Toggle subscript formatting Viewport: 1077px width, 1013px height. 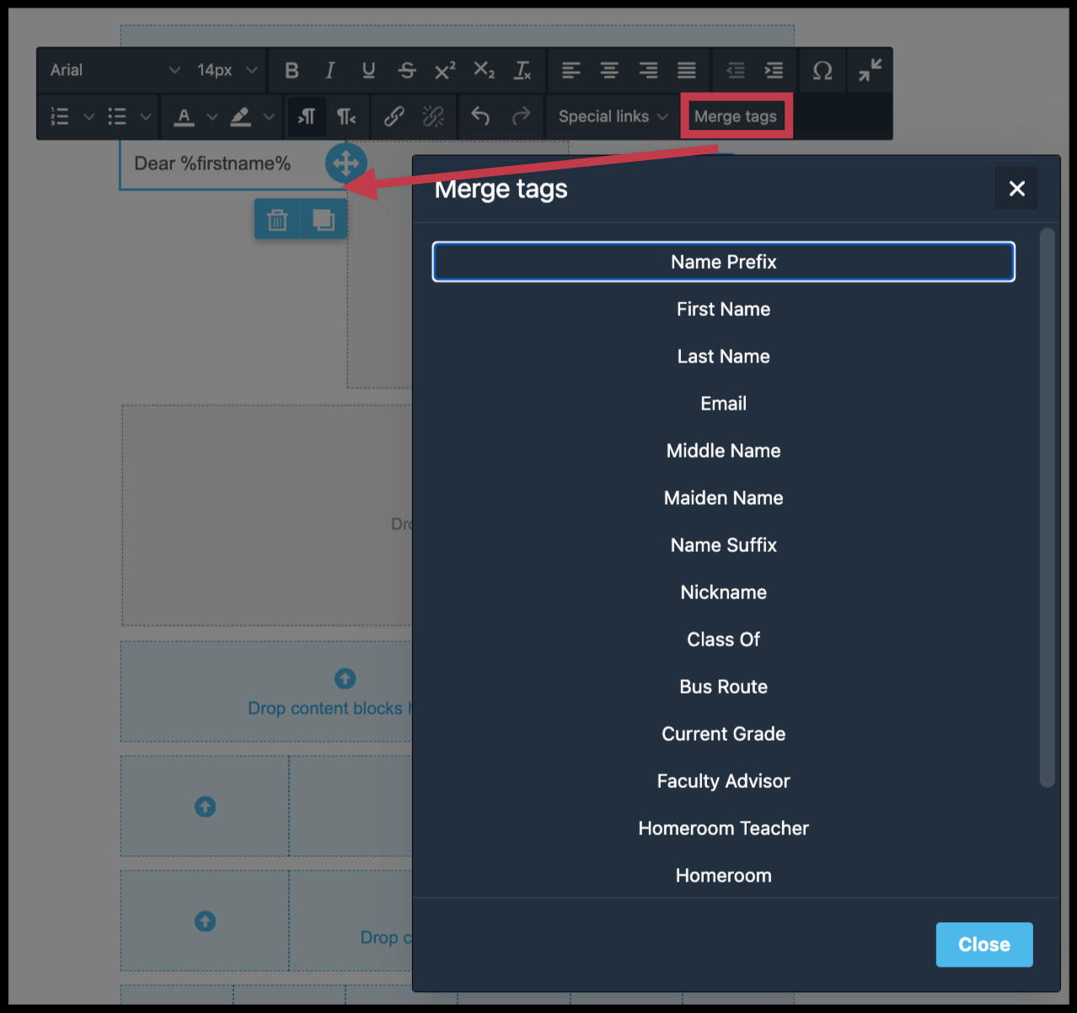[484, 70]
